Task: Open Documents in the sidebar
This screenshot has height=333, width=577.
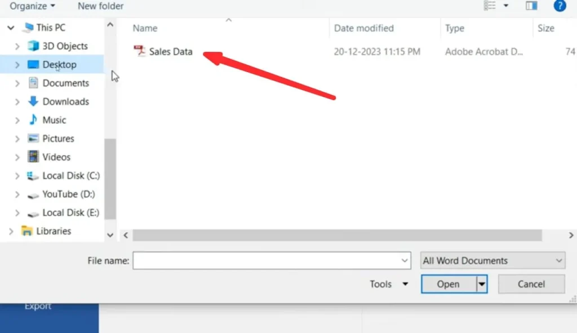Action: [x=66, y=83]
